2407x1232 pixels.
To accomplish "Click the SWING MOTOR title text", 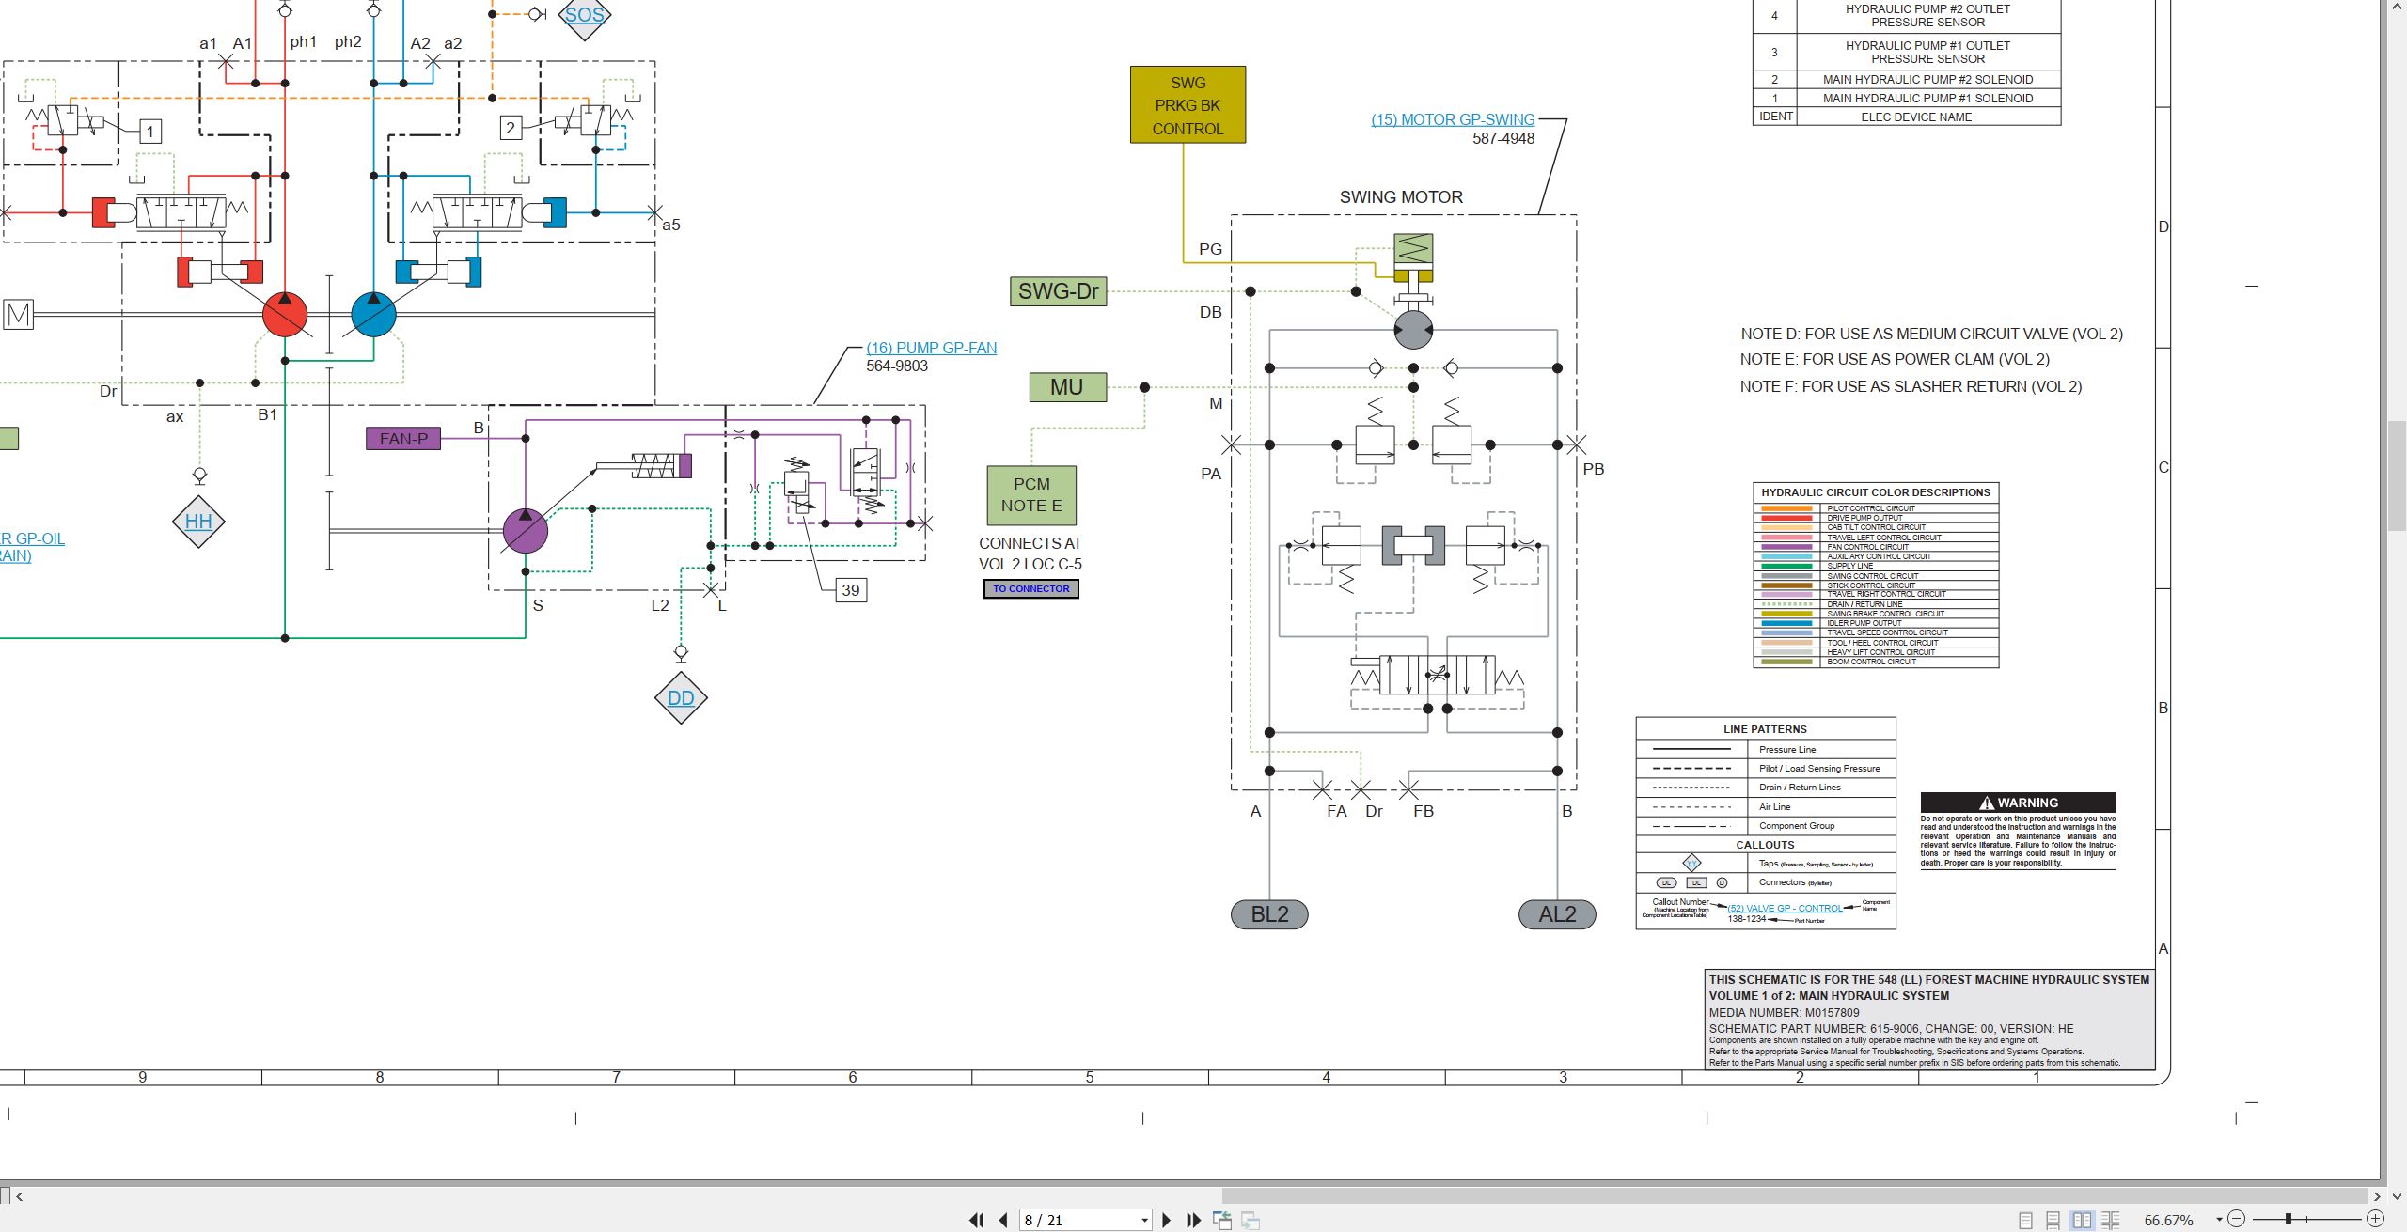I will (x=1401, y=197).
